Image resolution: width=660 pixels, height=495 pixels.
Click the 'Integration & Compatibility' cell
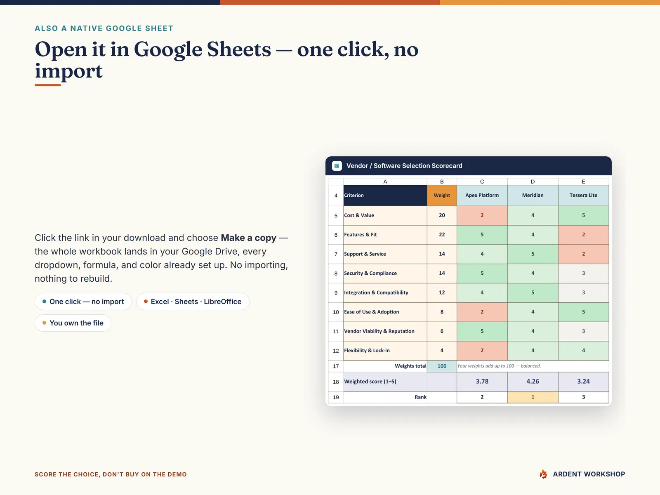point(385,293)
